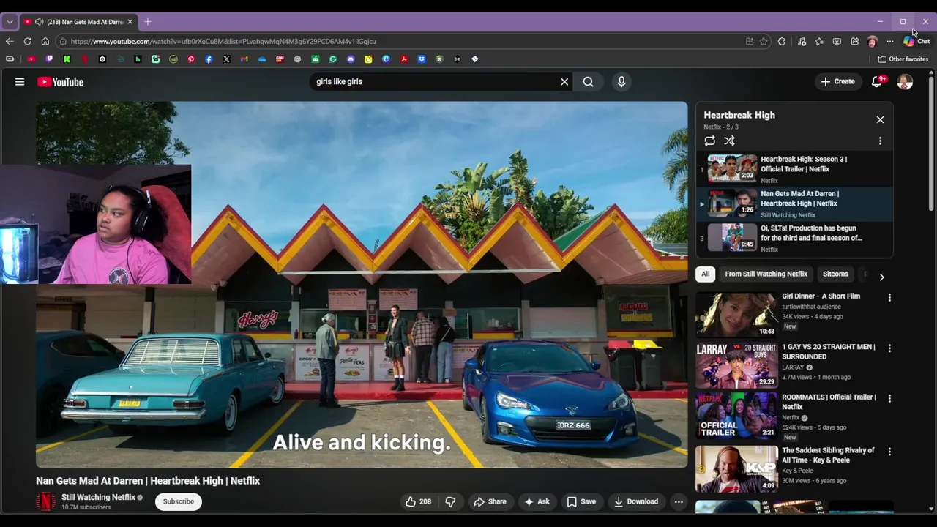The height and width of the screenshot is (527, 937).
Task: Open options for Girl Dinner video
Action: [x=889, y=298]
